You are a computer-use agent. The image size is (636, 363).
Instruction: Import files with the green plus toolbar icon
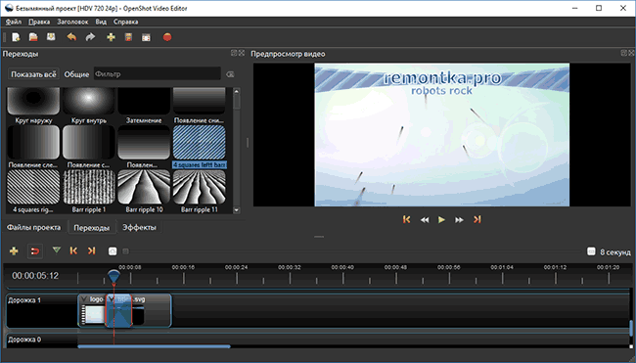tap(111, 37)
